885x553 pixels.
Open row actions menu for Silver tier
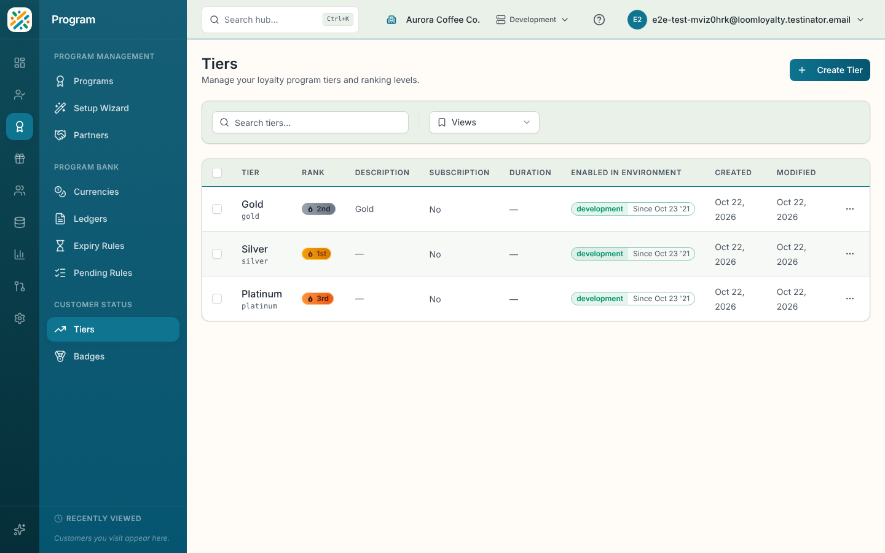coord(850,254)
